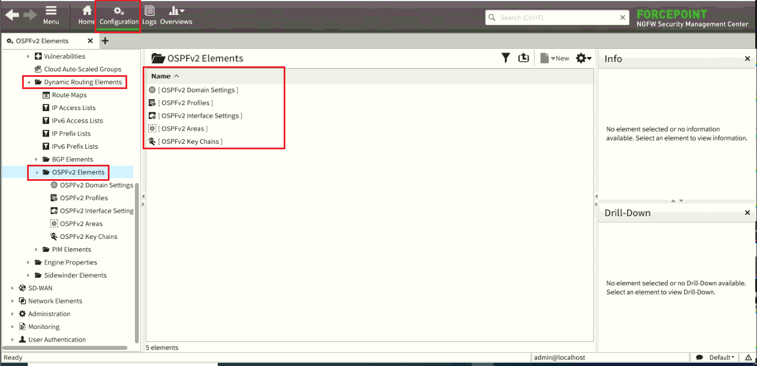Click the export elements icon
The width and height of the screenshot is (757, 366).
(523, 58)
